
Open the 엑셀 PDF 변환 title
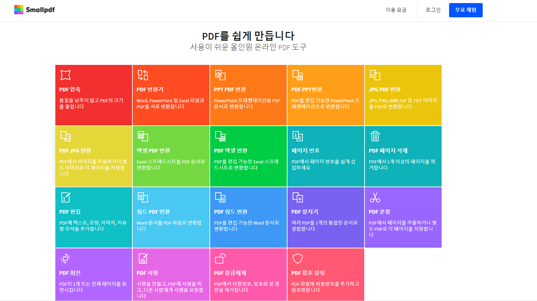coord(153,150)
